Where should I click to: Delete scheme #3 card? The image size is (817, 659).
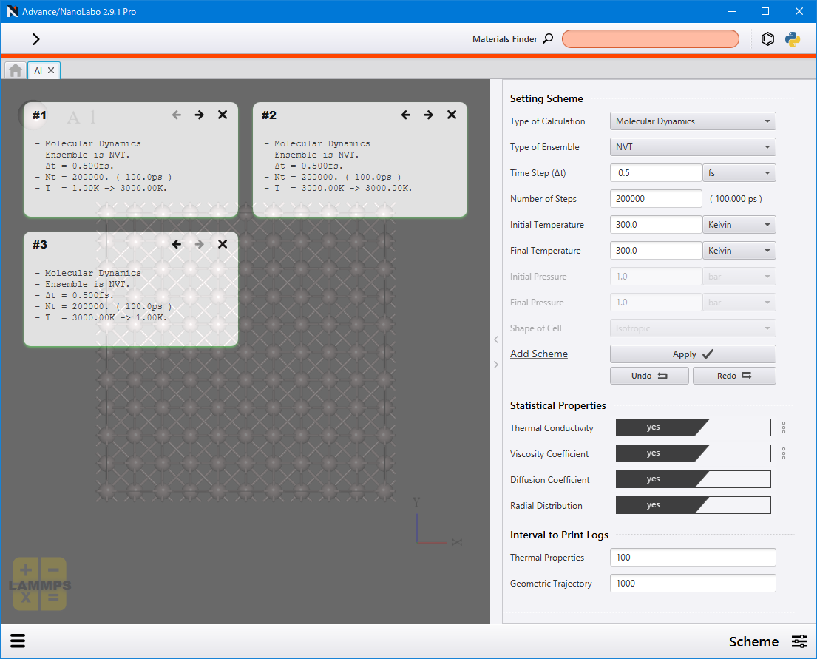pos(223,244)
